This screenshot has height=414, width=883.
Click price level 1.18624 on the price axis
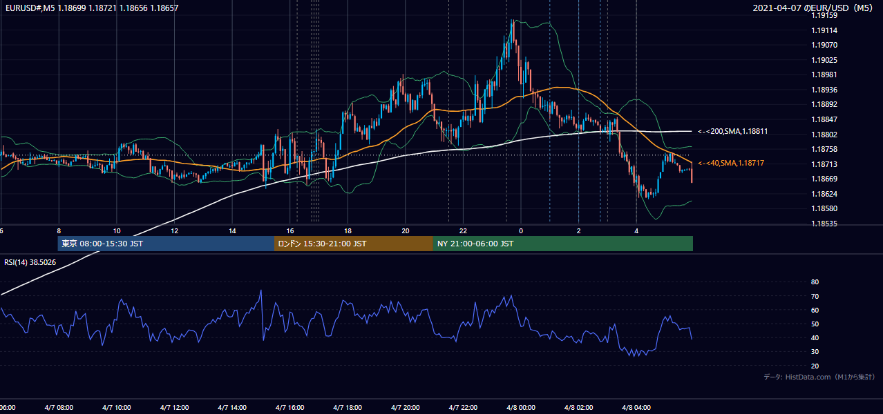824,194
